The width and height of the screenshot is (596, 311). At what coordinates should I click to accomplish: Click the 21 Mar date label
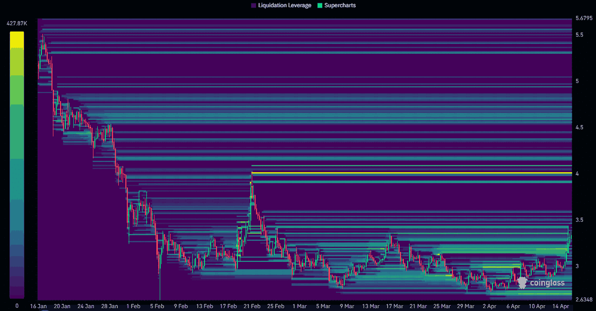coord(419,306)
